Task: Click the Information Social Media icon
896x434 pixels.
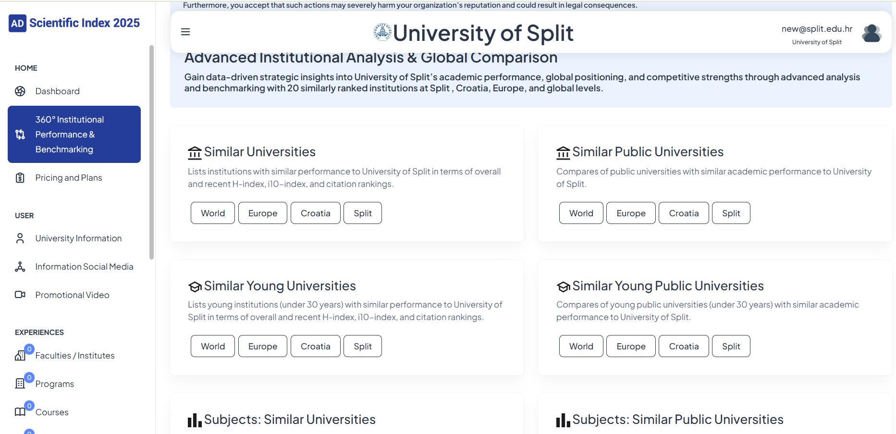Action: [x=20, y=267]
